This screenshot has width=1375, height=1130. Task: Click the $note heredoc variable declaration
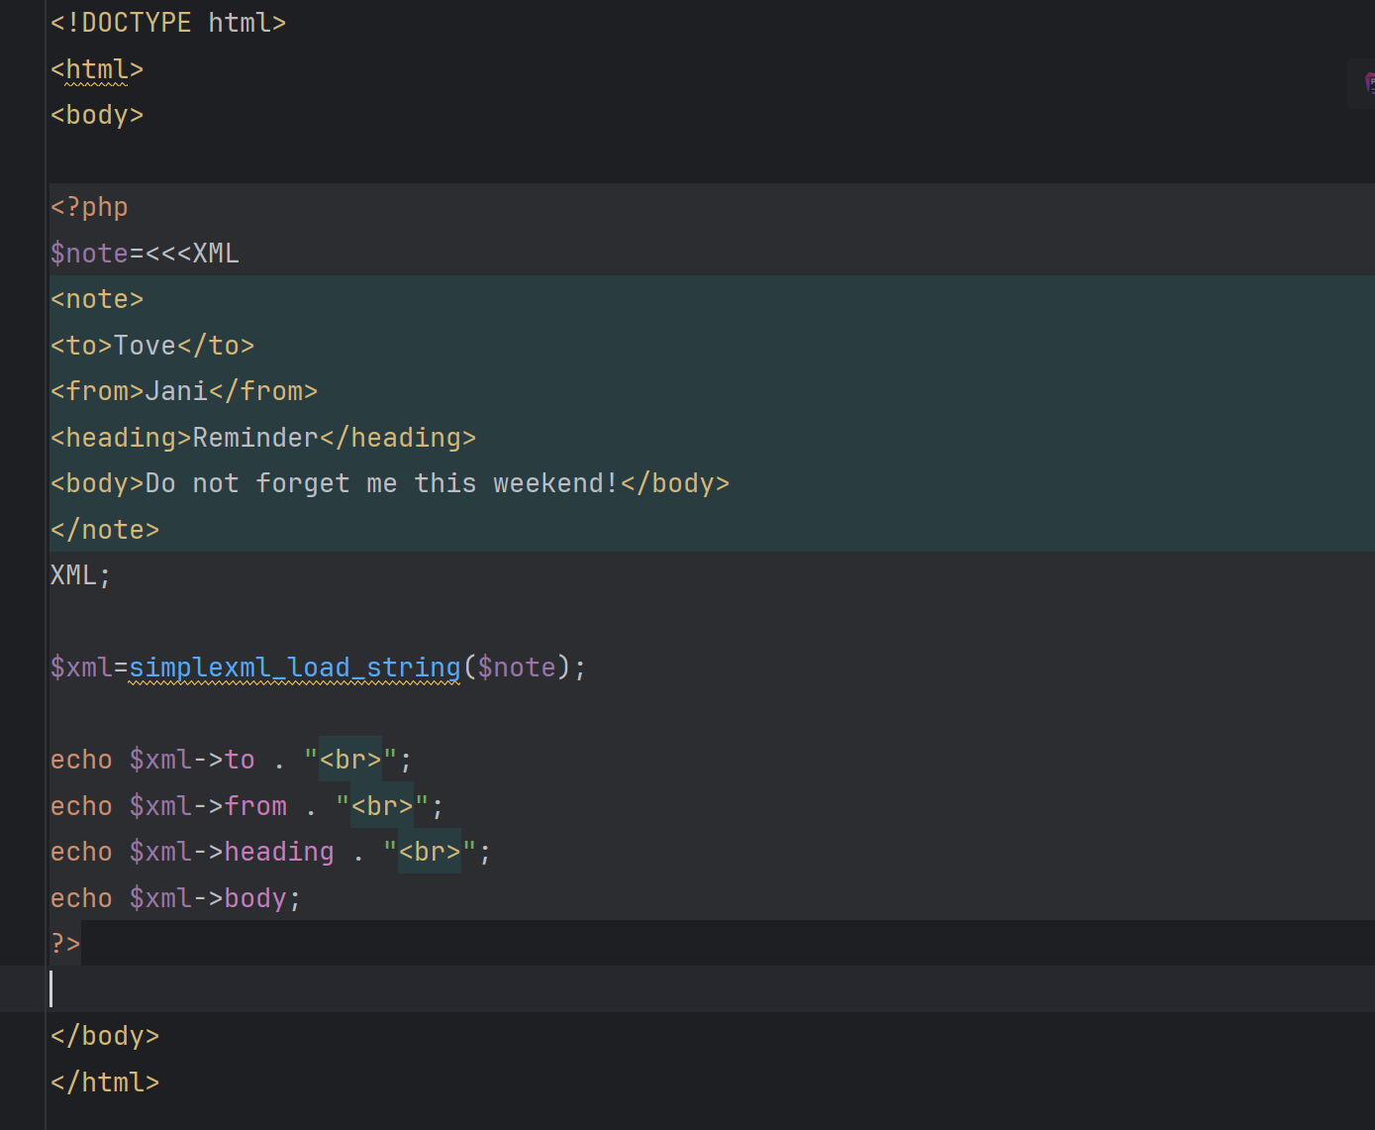[x=89, y=254]
